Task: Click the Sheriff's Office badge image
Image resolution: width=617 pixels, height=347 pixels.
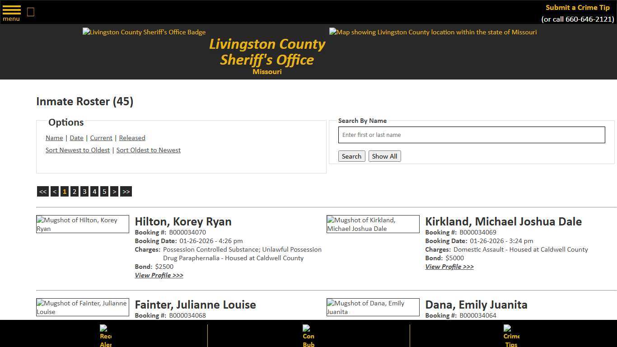Action: pyautogui.click(x=144, y=32)
